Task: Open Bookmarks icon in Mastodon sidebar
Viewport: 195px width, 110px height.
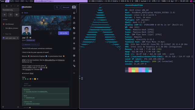Action: [74, 38]
